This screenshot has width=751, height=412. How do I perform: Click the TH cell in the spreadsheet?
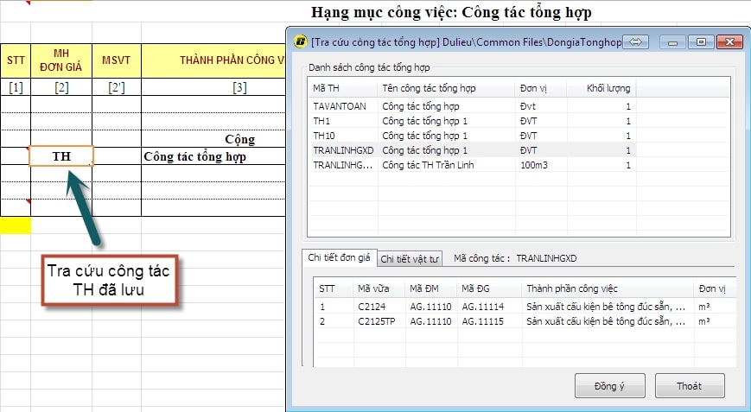(60, 156)
